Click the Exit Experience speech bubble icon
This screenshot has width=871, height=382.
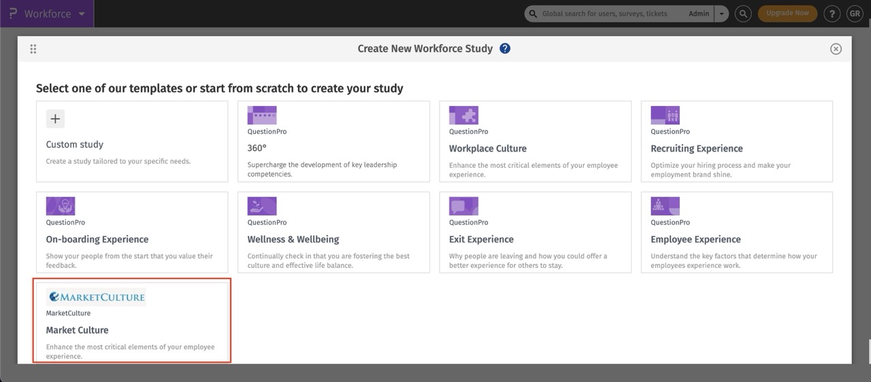[463, 206]
